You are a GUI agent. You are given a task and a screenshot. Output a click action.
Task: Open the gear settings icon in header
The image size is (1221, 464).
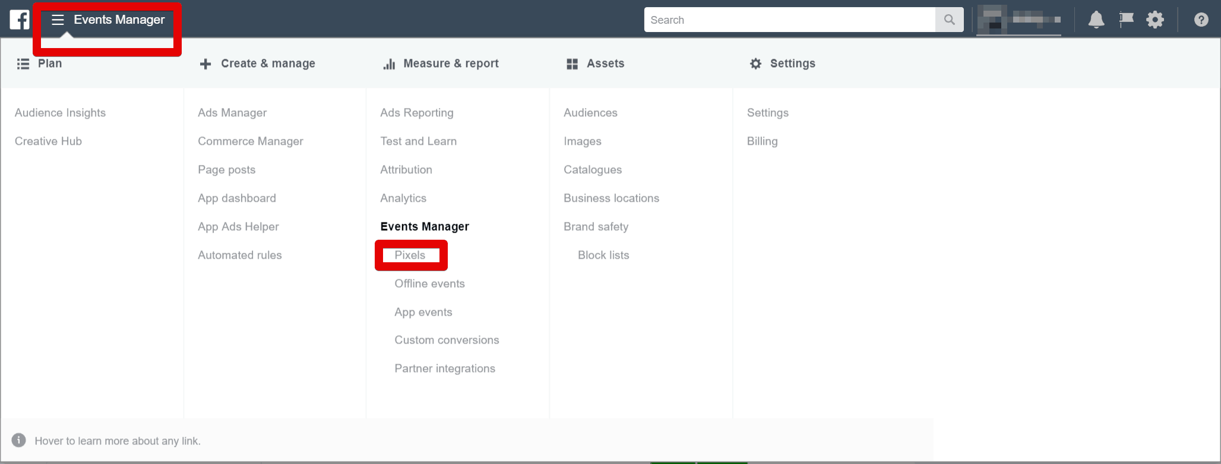click(1154, 20)
